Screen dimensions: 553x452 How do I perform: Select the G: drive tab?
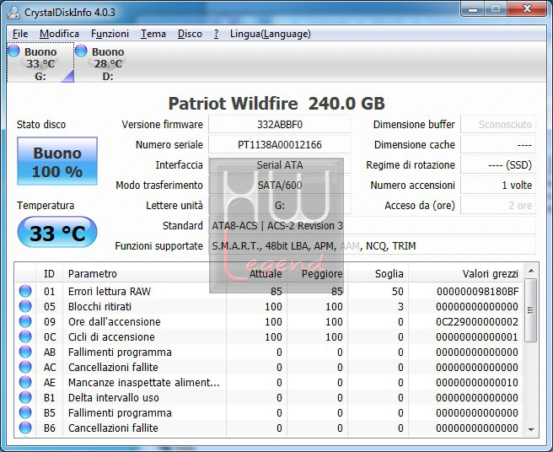click(x=40, y=62)
